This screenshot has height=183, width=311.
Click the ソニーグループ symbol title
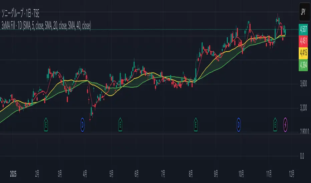20,13
